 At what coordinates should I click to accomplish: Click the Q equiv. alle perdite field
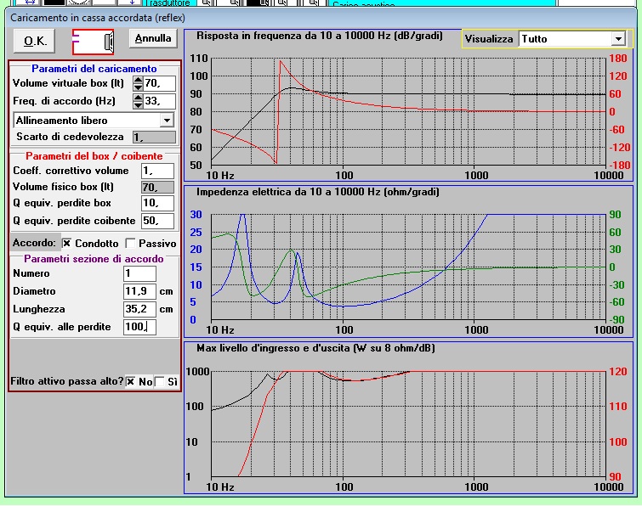[x=139, y=327]
